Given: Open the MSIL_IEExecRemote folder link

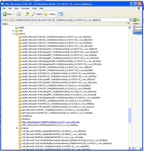Looking at the screenshot, I should click(51, 122).
